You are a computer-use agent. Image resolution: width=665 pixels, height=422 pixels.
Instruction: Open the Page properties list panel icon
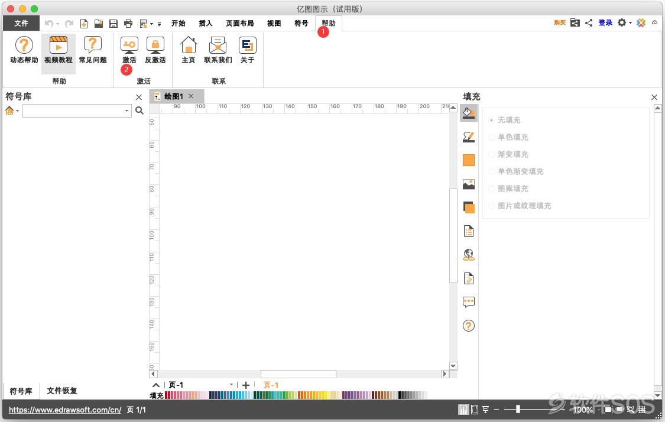coord(469,231)
